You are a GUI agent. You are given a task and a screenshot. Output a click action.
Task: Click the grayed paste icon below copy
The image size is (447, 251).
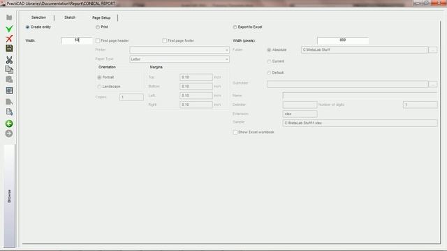[x=9, y=79]
